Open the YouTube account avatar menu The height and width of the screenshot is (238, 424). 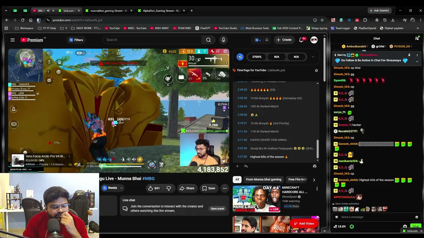[x=314, y=40]
